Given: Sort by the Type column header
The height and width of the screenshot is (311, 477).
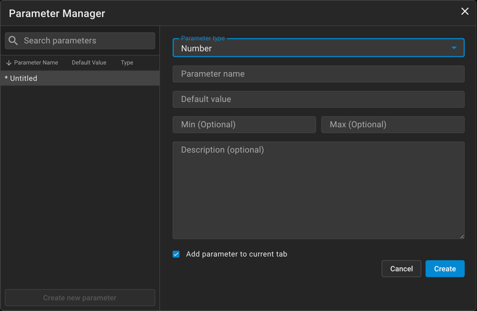Looking at the screenshot, I should click(x=127, y=63).
